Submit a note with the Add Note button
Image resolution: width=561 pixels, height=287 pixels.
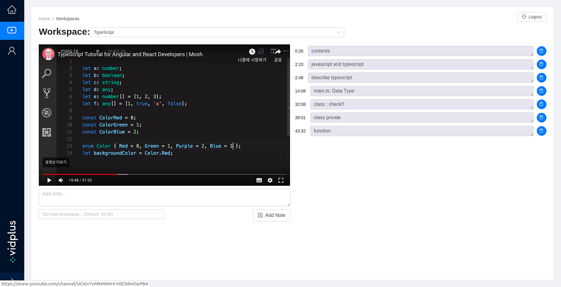[271, 215]
